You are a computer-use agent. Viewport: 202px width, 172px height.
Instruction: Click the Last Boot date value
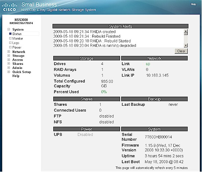point(164,162)
